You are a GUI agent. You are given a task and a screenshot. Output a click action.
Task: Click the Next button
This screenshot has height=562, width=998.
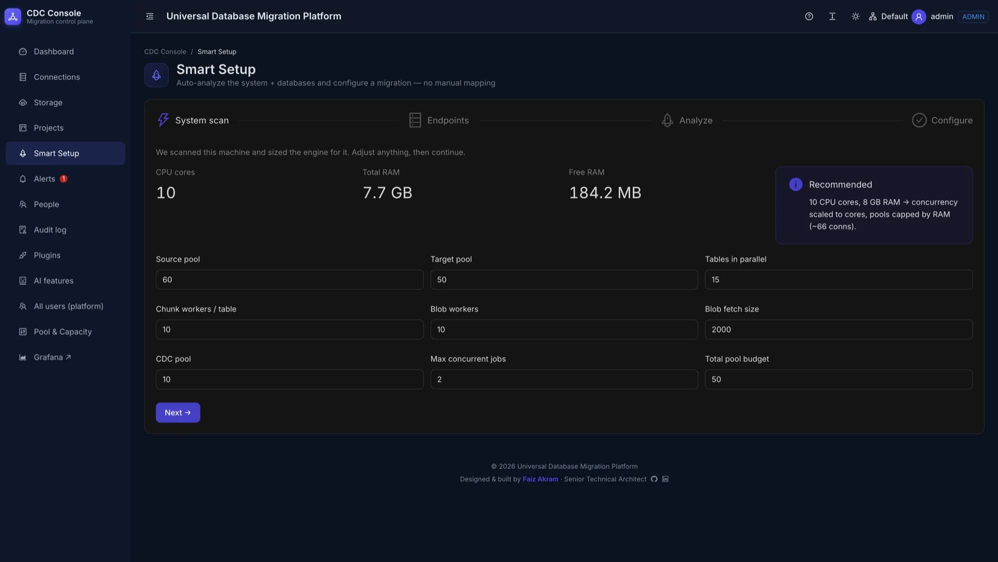point(178,413)
